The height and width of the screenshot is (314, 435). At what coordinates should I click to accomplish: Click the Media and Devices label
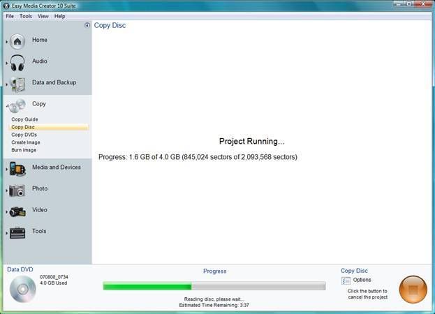(x=57, y=167)
